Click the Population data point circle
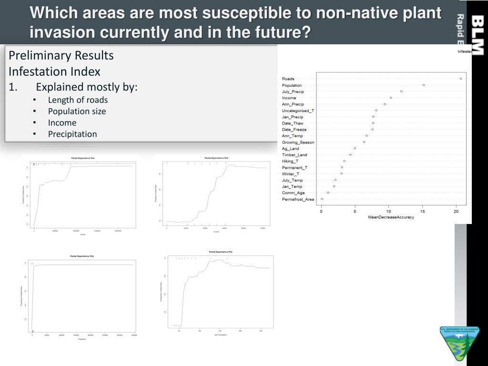This screenshot has width=488, height=366. (x=424, y=85)
